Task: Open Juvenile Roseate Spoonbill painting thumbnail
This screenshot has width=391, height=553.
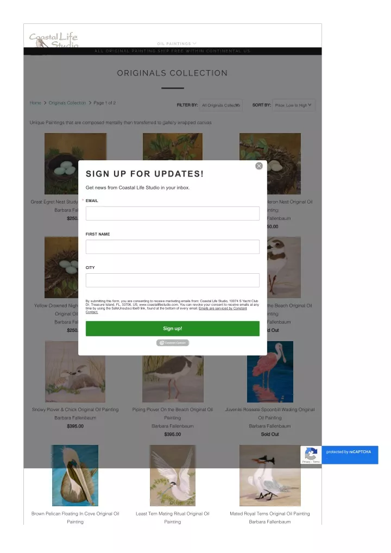Action: click(x=270, y=372)
